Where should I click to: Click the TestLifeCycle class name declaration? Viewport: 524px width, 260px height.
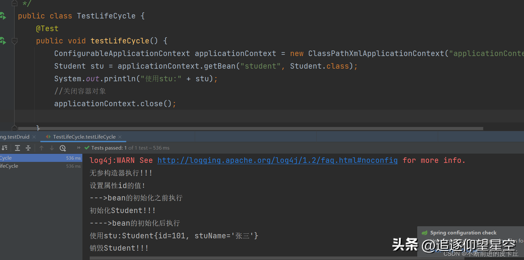pos(106,16)
